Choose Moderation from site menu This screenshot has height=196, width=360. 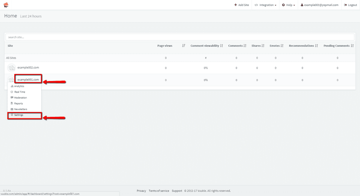pos(20,98)
